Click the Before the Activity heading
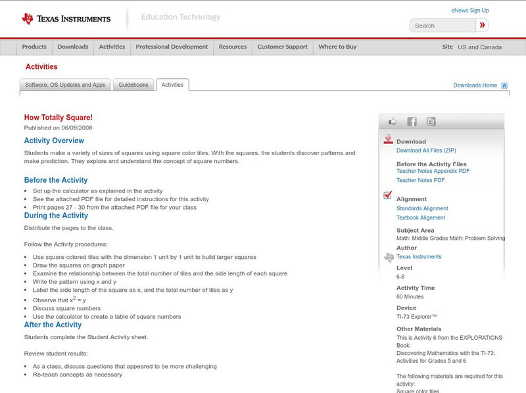526x393 pixels. click(x=56, y=180)
